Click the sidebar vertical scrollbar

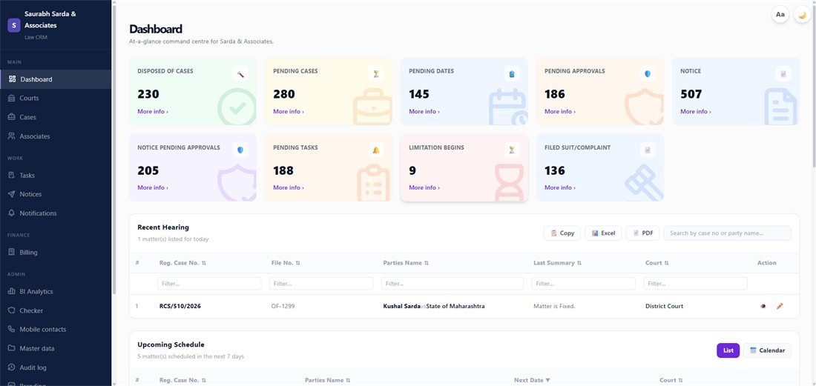click(x=114, y=150)
